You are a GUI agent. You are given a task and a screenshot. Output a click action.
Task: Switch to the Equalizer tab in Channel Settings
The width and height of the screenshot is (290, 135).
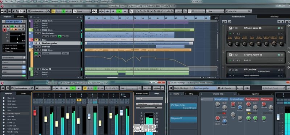[255, 94]
